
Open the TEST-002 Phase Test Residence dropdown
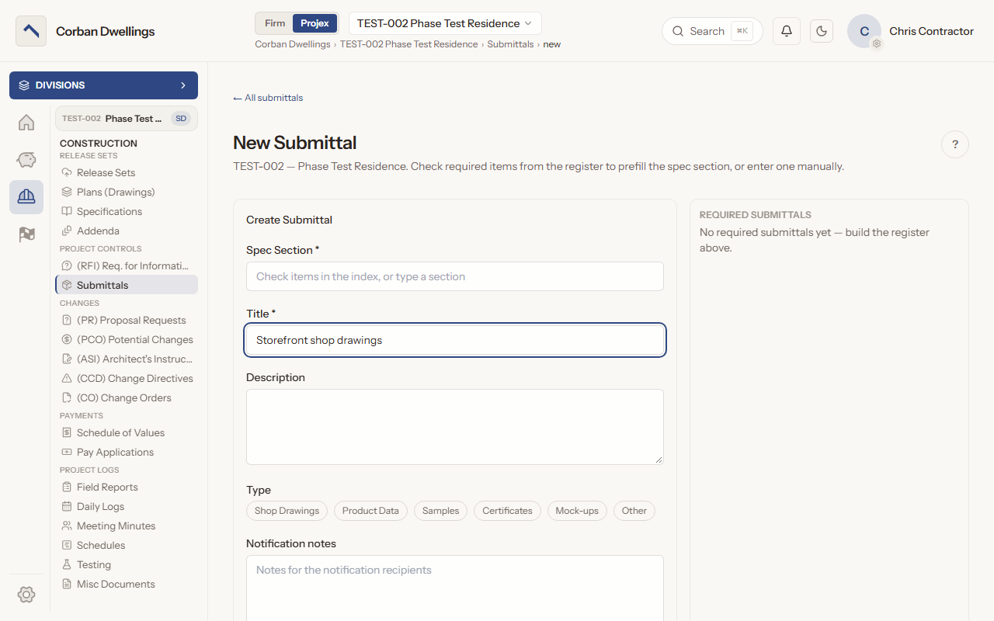coord(445,23)
